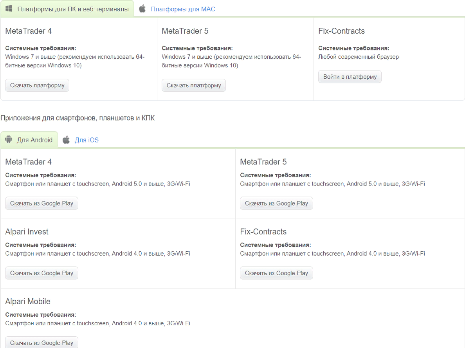The width and height of the screenshot is (465, 348).
Task: Download Fix-Contracts Android from Google Play
Action: (276, 273)
